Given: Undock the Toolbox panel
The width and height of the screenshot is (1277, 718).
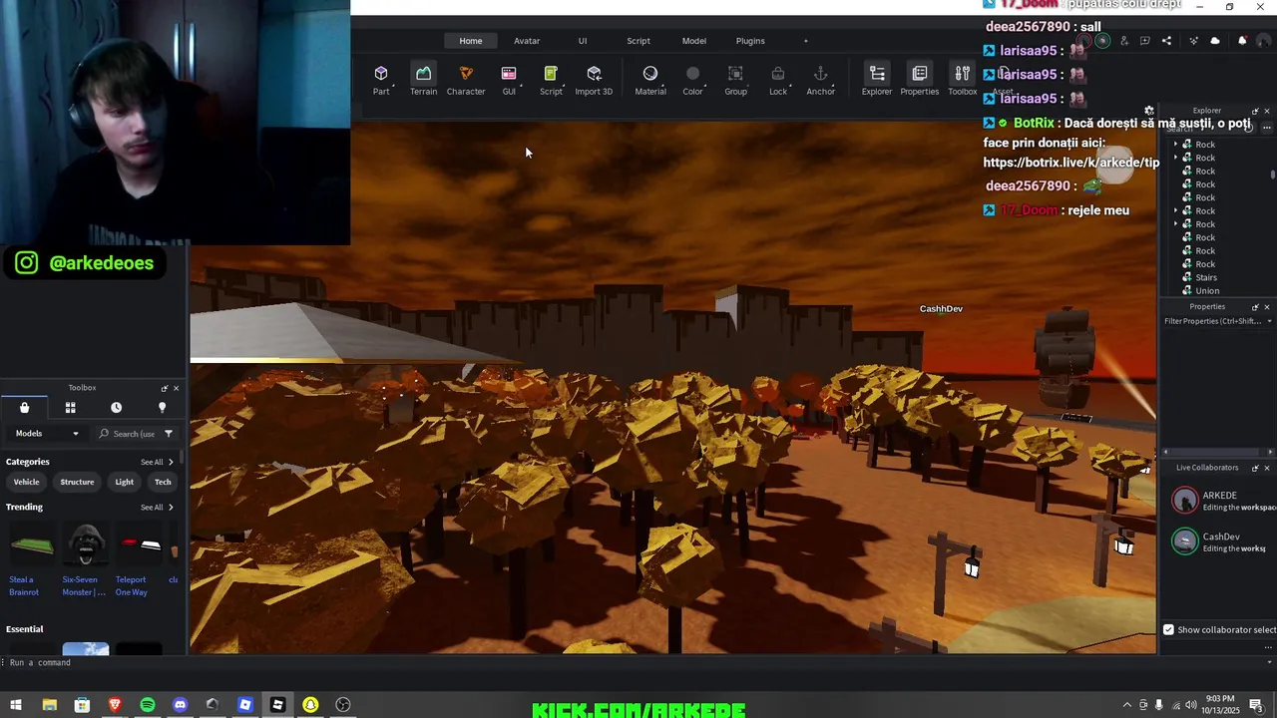Looking at the screenshot, I should pos(165,388).
